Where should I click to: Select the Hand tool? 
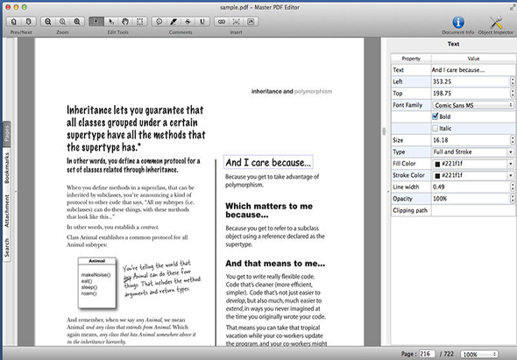(x=125, y=22)
